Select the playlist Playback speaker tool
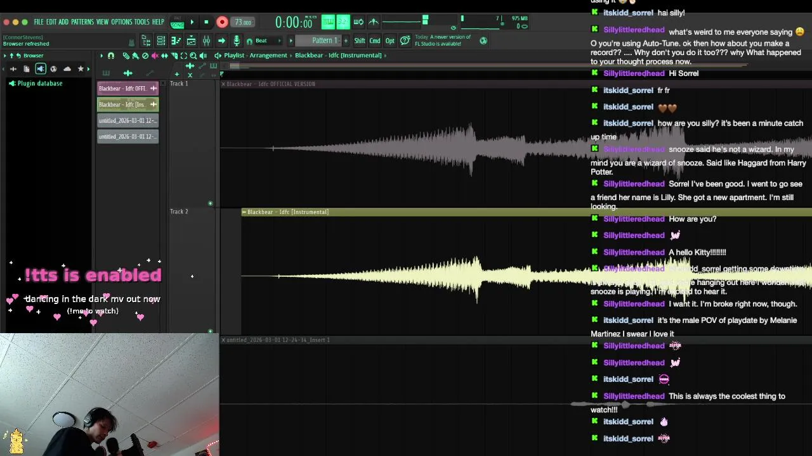Viewport: 812px width, 456px height. tap(203, 56)
